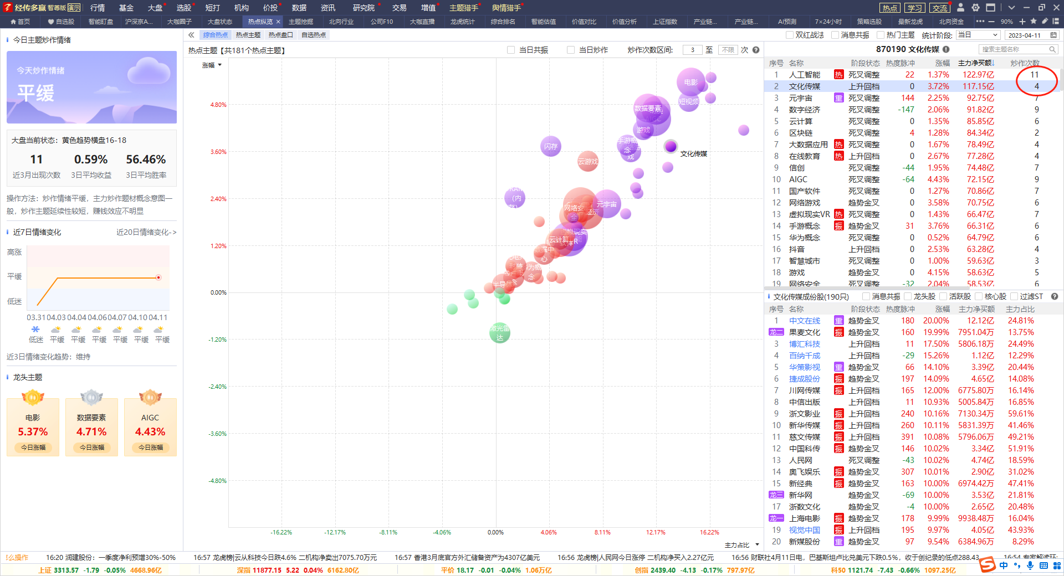The image size is (1064, 576).
Task: Click 振 badge on 捷成股份 row
Action: coord(838,379)
